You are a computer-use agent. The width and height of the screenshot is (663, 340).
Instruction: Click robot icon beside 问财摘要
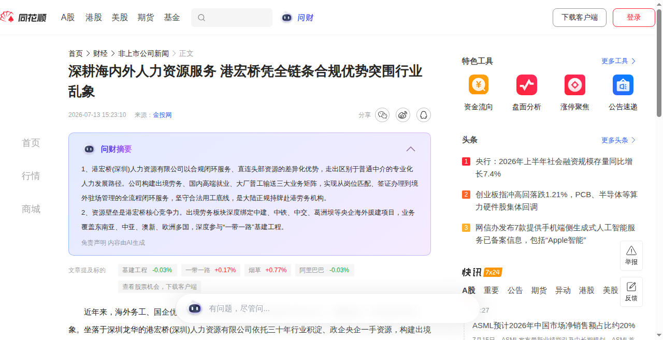89,149
